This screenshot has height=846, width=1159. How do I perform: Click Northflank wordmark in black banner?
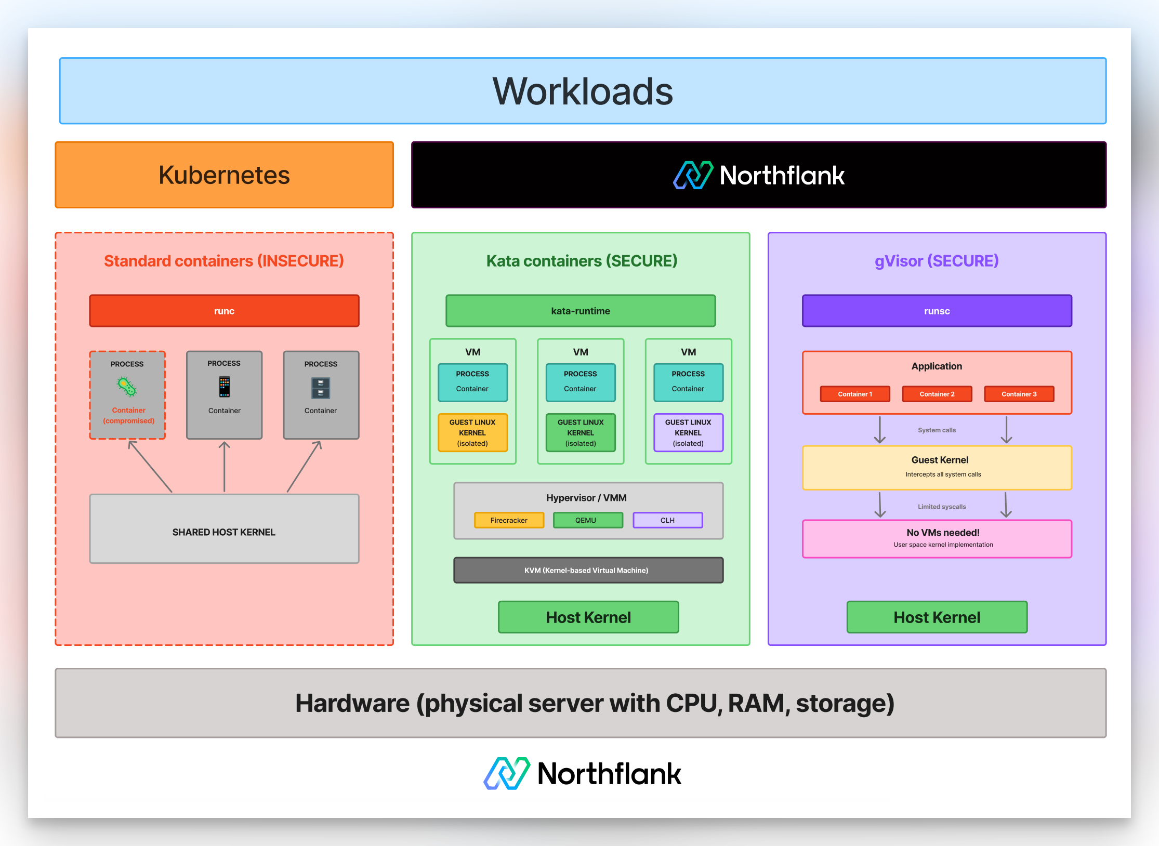point(782,176)
